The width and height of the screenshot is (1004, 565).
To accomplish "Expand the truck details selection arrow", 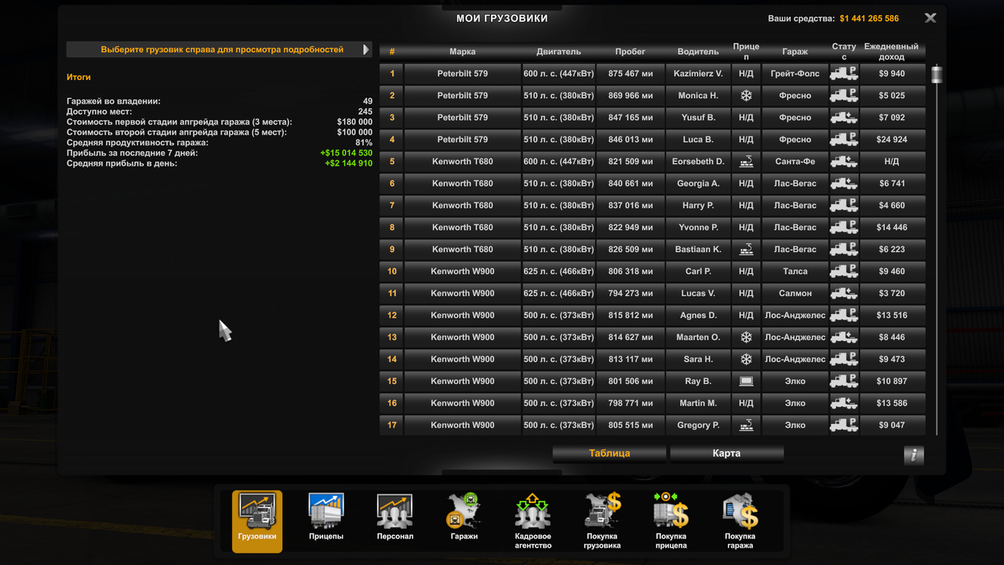I will (366, 49).
